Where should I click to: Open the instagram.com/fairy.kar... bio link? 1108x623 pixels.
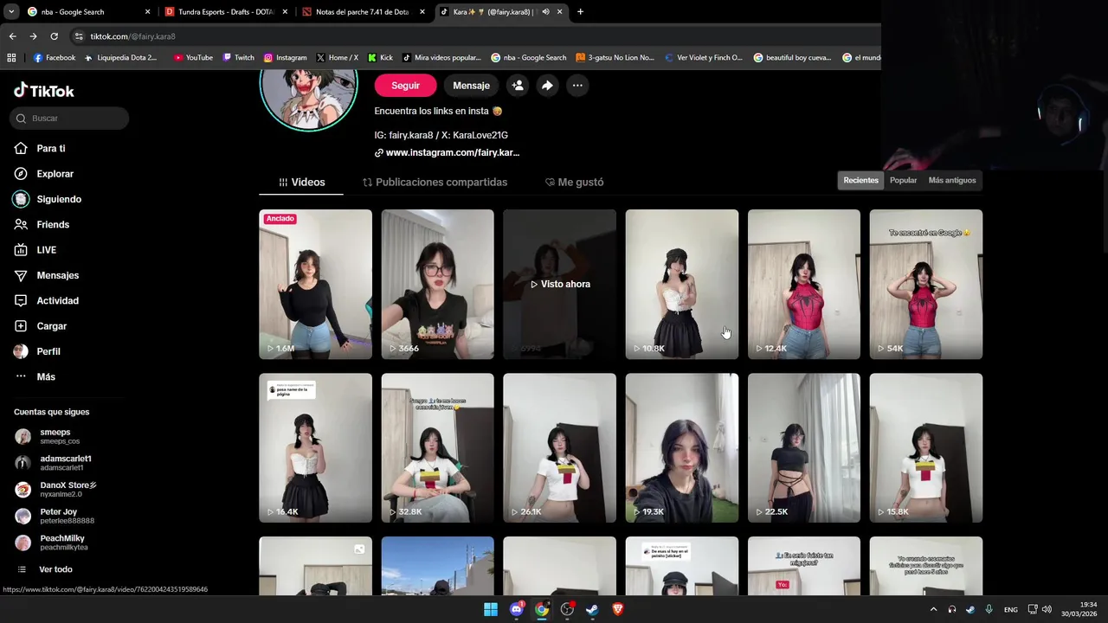(x=447, y=152)
